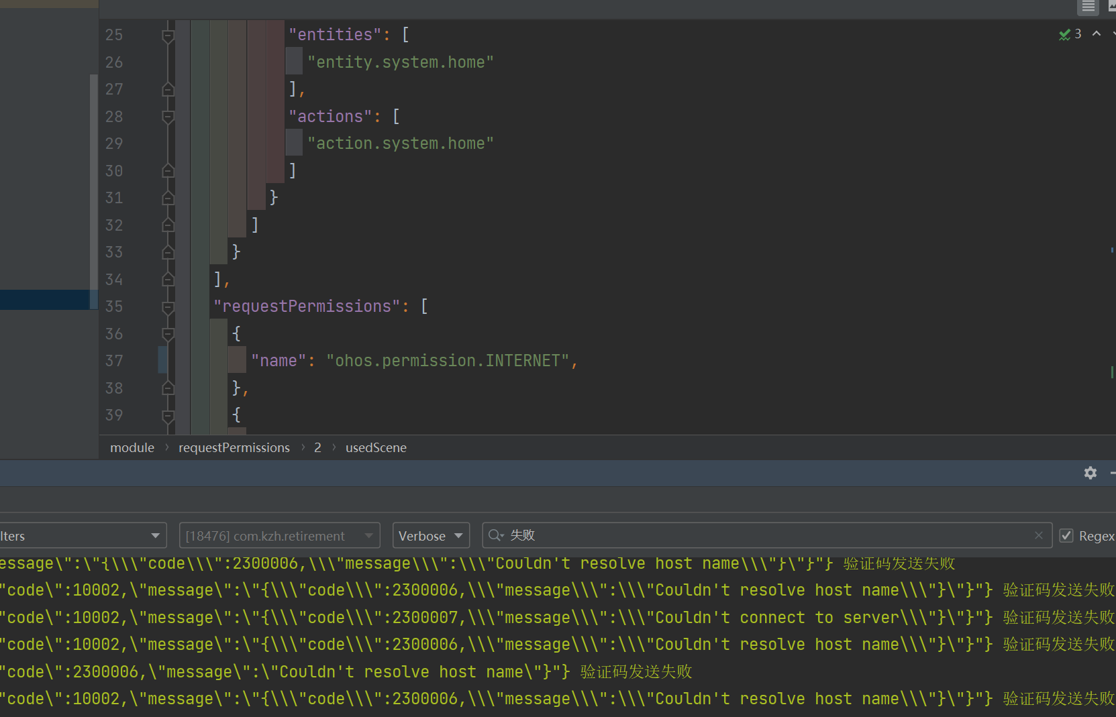
Task: Click the green change marker in the error stripe
Action: click(x=1112, y=372)
